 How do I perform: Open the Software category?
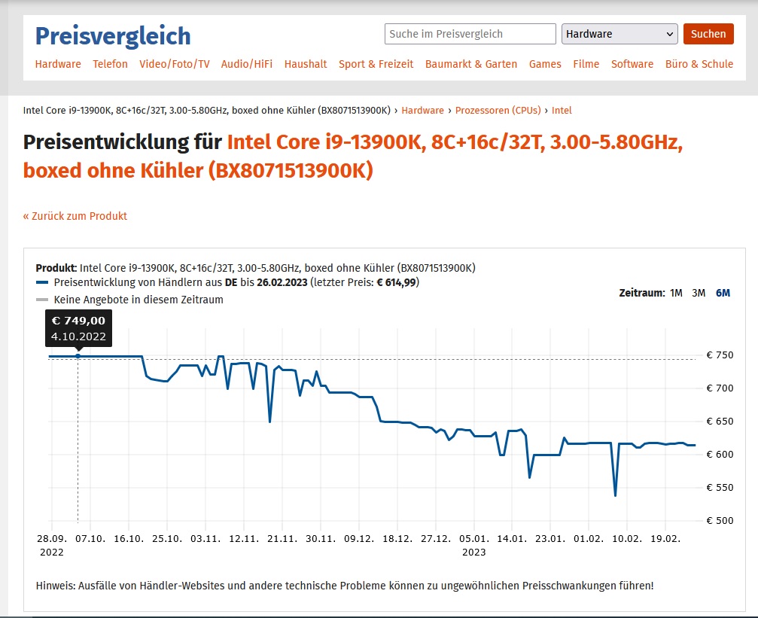click(x=632, y=64)
